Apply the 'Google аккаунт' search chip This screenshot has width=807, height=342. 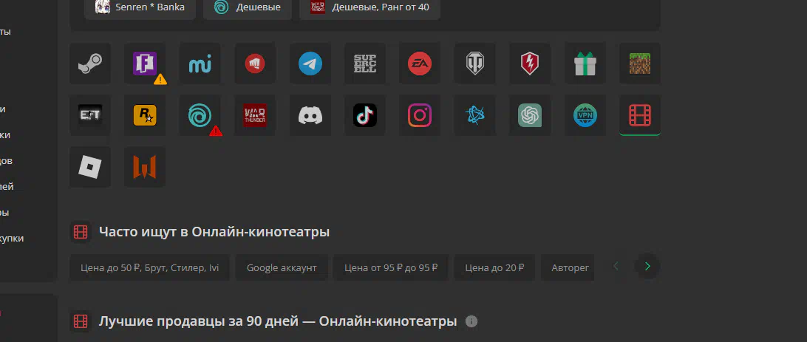pos(282,267)
